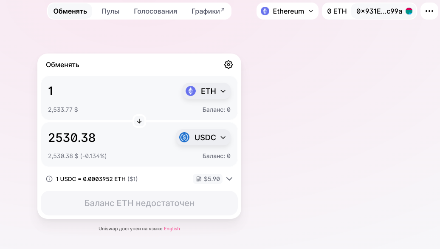The width and height of the screenshot is (440, 249).
Task: Open the USDC token selector dropdown
Action: (x=203, y=137)
